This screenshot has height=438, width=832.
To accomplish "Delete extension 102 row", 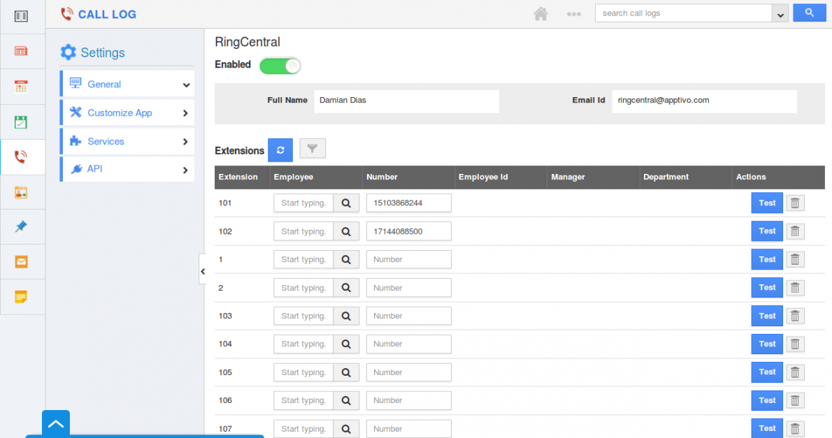I will point(795,231).
